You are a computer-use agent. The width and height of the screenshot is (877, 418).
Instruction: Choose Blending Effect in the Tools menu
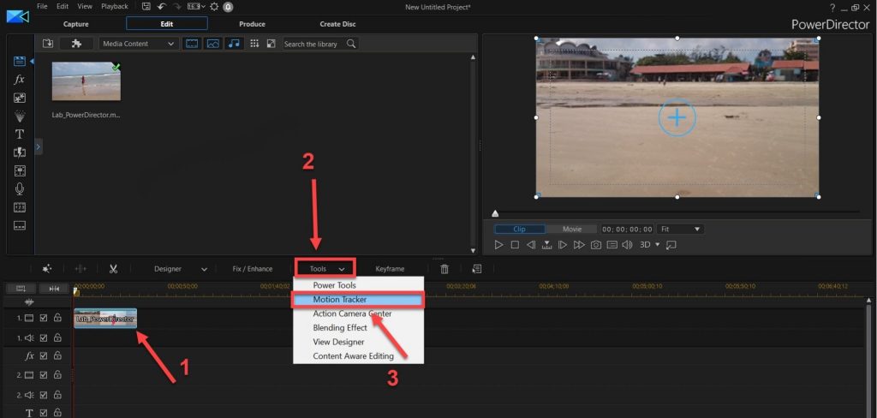pos(358,328)
